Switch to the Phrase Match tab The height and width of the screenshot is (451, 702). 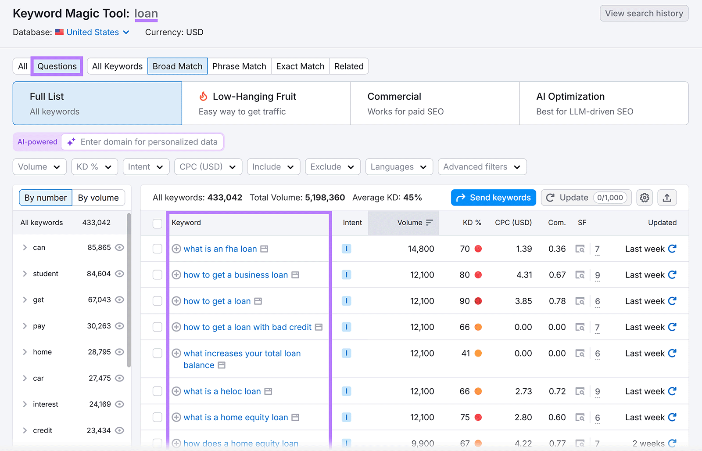click(239, 66)
